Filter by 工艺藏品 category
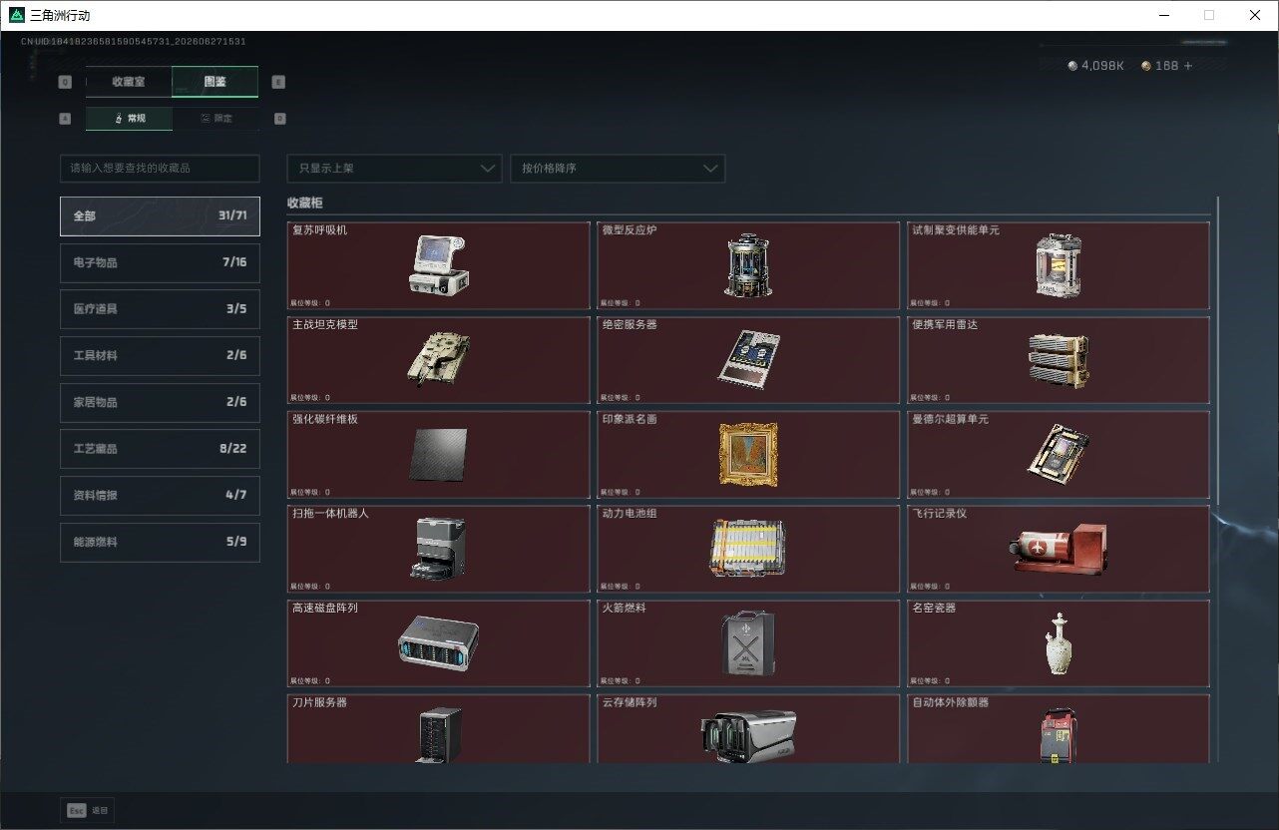1279x830 pixels. (x=160, y=449)
